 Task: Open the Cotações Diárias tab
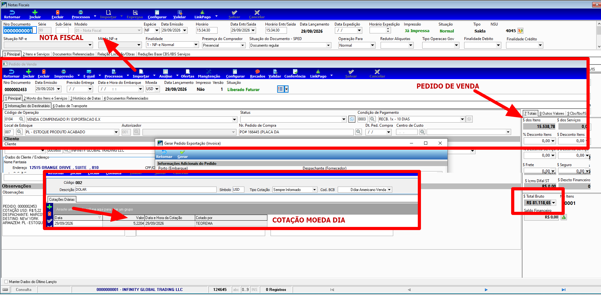click(62, 200)
